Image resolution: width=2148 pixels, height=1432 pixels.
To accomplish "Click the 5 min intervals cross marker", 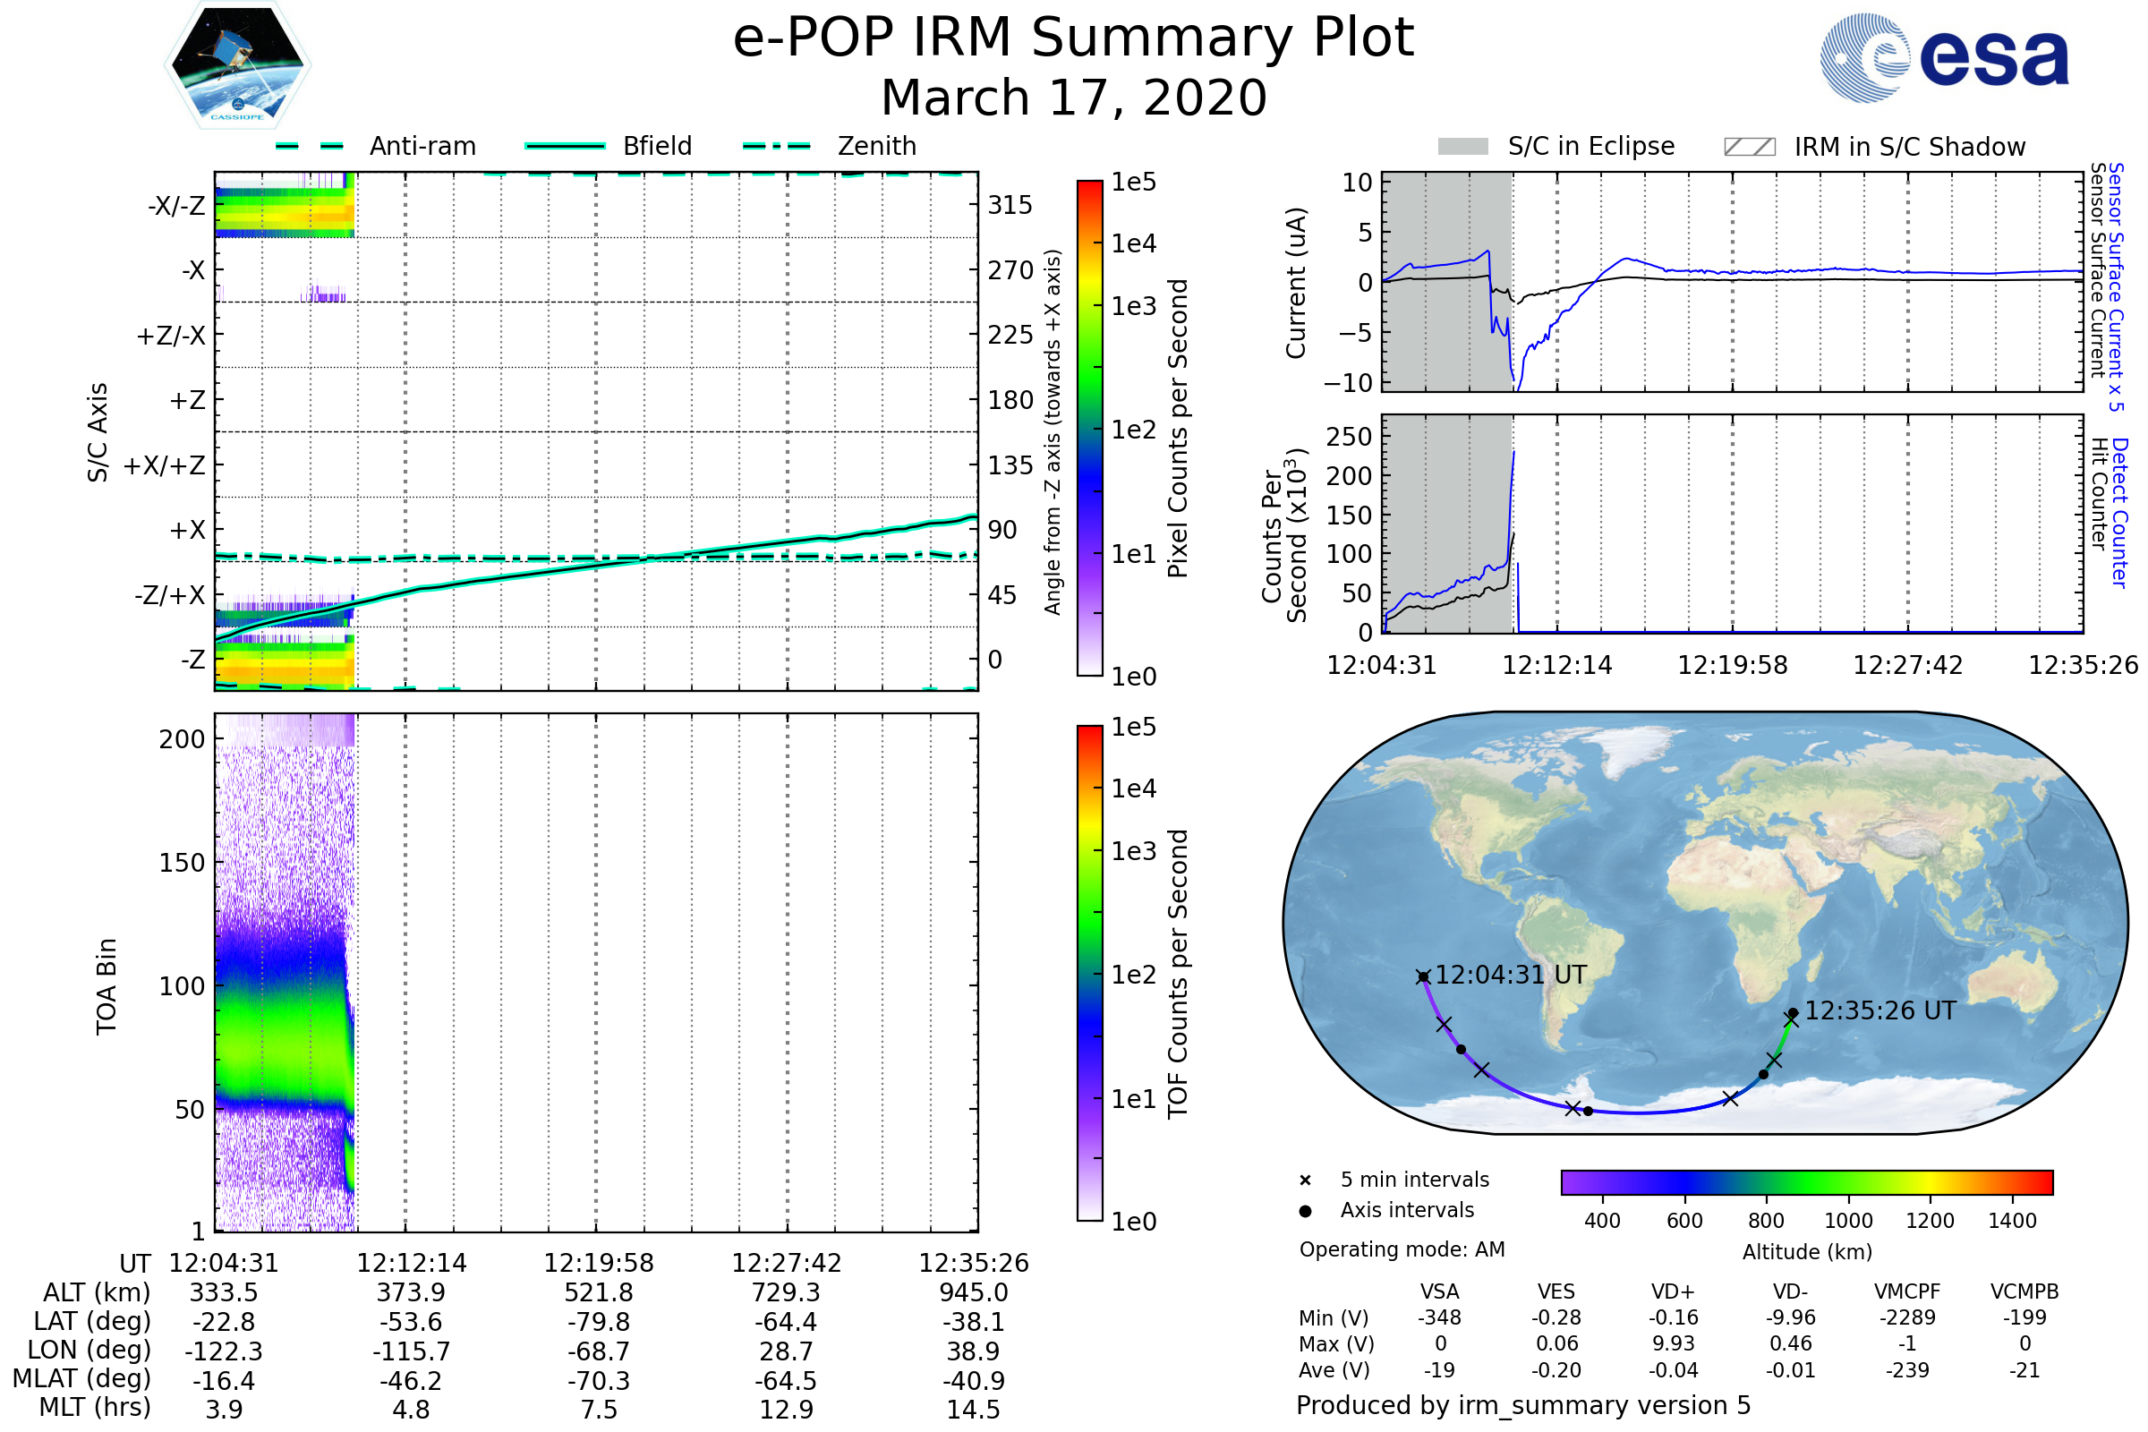I will tap(1305, 1180).
